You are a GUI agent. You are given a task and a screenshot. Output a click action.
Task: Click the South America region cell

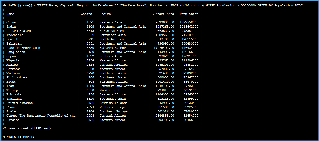(x=112, y=39)
